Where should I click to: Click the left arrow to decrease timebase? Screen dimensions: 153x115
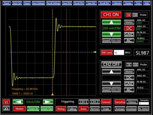pos(18,102)
